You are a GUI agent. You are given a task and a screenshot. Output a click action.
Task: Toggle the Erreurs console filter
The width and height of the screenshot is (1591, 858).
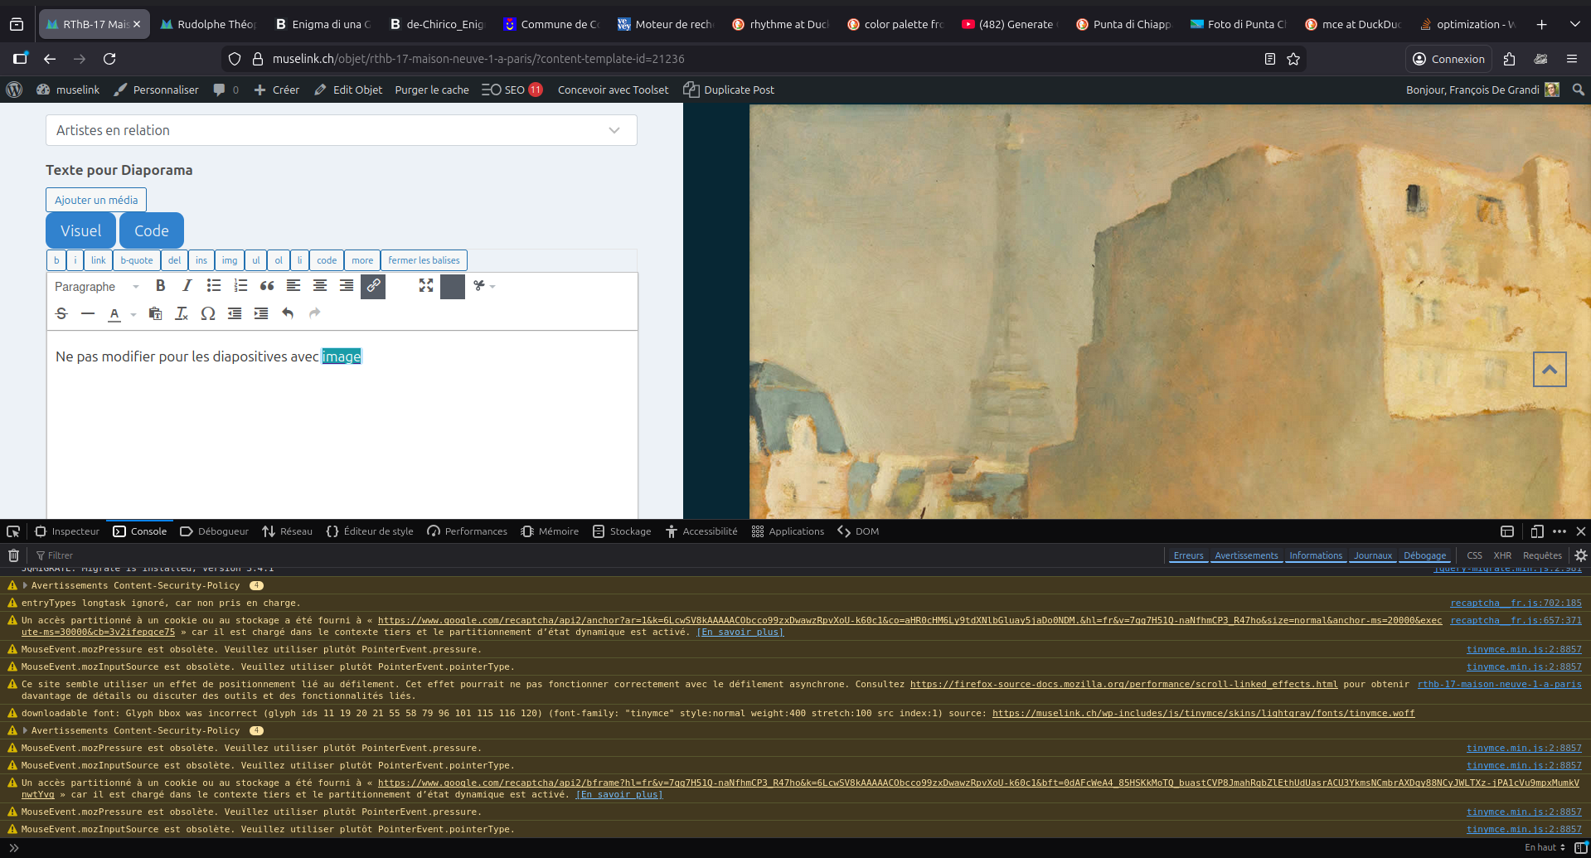1188,555
